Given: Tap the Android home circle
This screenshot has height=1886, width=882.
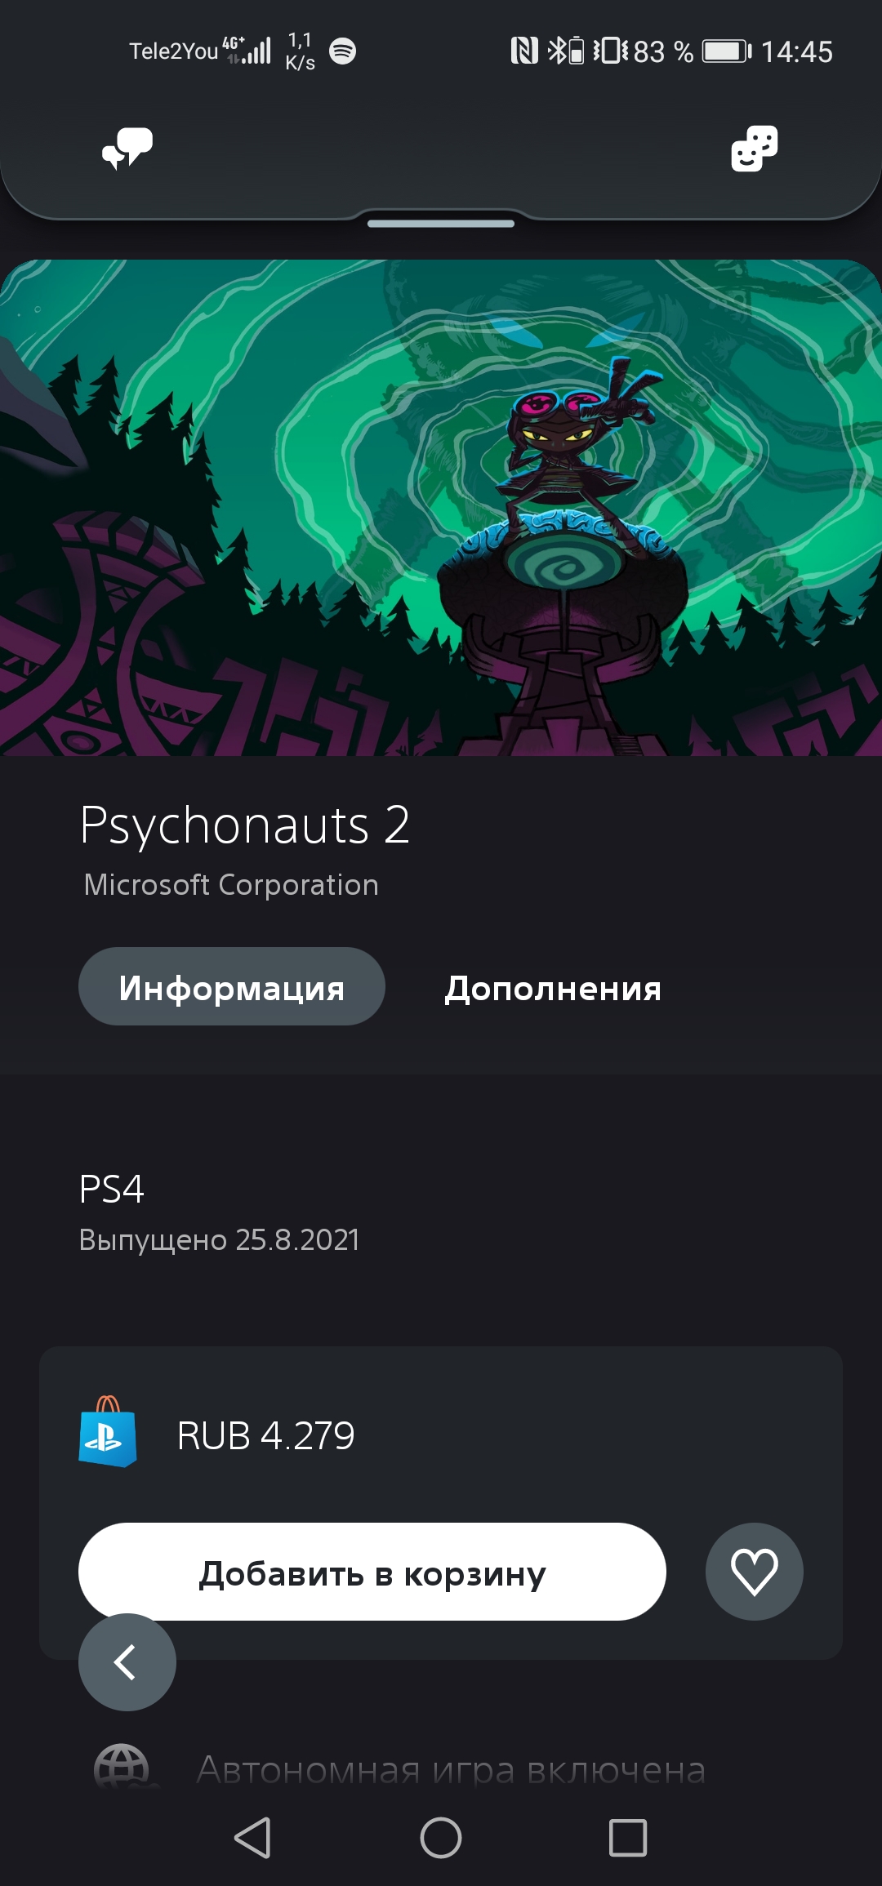Looking at the screenshot, I should click(x=441, y=1838).
